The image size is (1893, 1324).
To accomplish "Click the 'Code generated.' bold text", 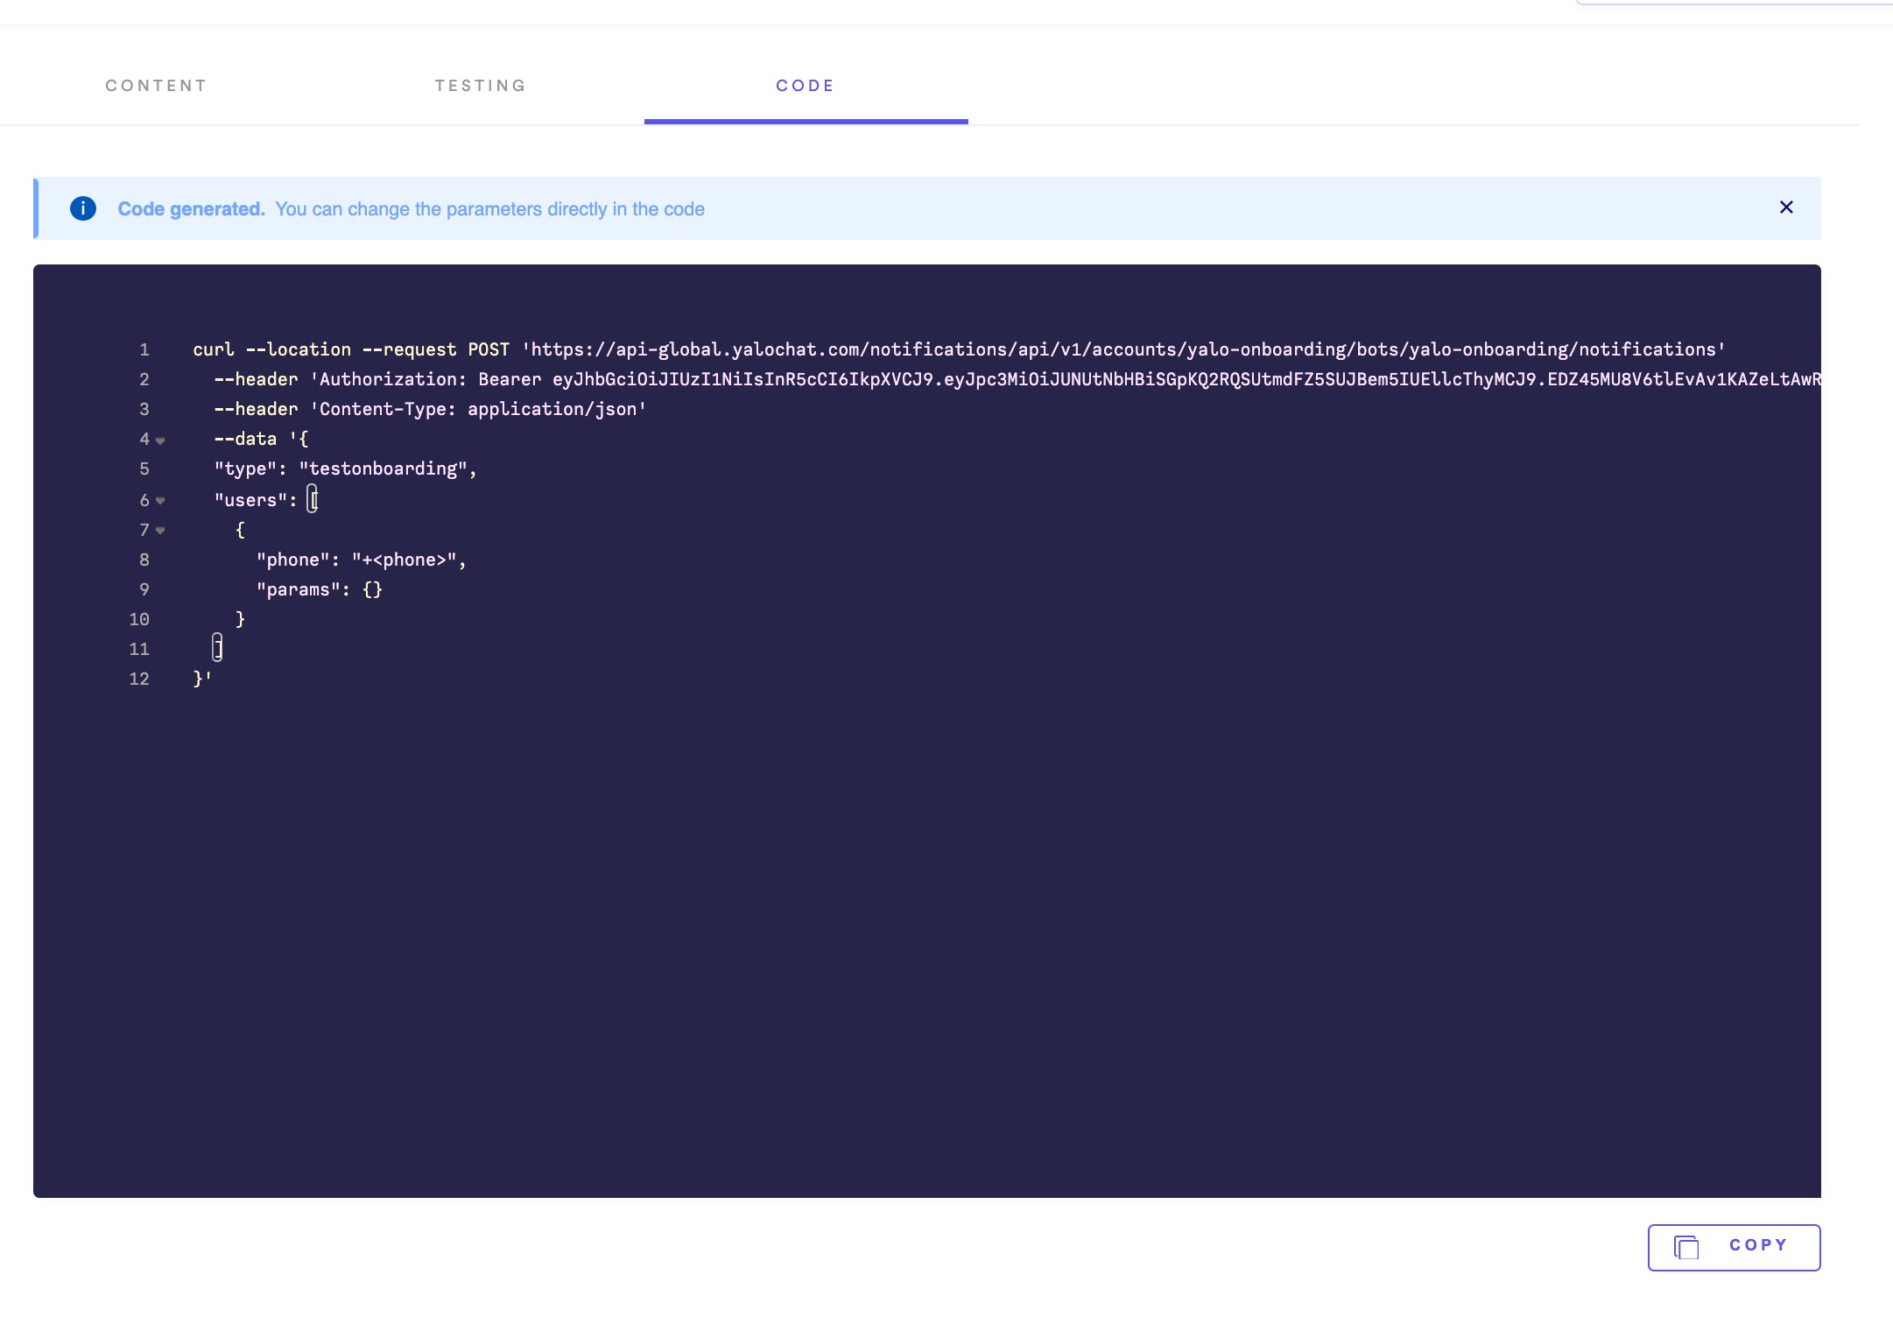I will pos(191,209).
